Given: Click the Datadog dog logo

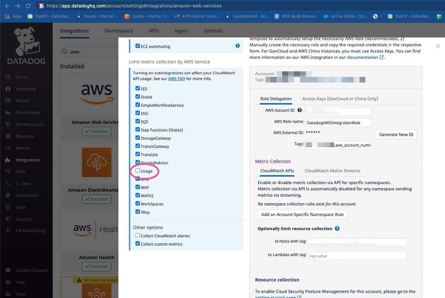Looking at the screenshot, I should [26, 41].
